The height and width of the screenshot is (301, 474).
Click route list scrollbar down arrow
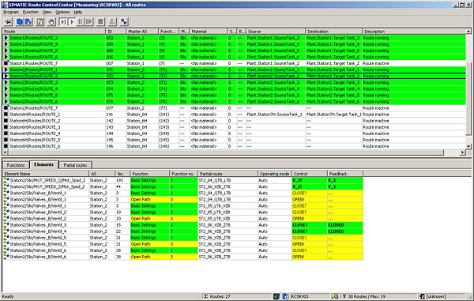[468, 146]
